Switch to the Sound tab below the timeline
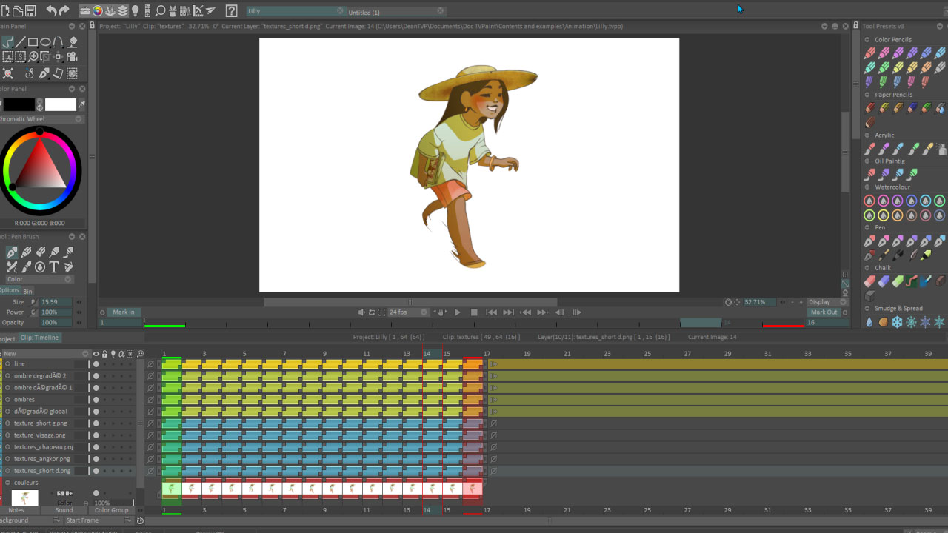This screenshot has width=948, height=533. click(64, 510)
